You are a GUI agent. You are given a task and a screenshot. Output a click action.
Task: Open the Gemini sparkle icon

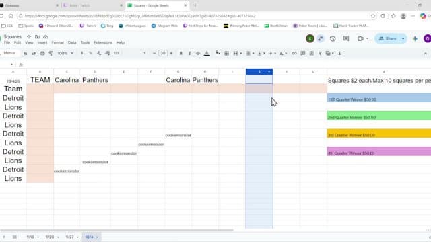415,39
